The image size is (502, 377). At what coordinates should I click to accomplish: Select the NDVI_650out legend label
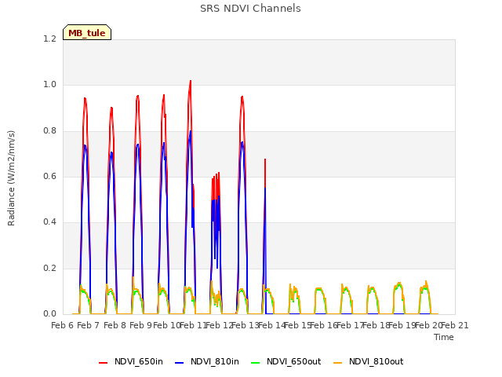coord(294,361)
